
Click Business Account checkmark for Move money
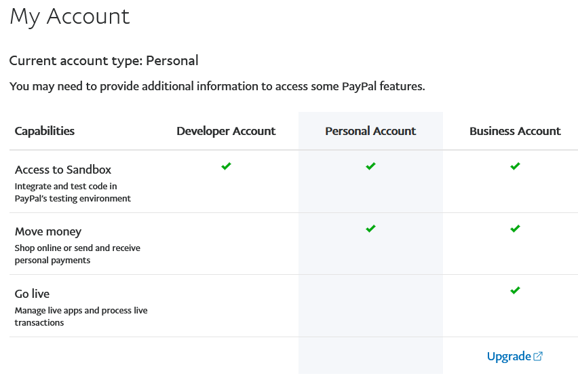click(515, 229)
